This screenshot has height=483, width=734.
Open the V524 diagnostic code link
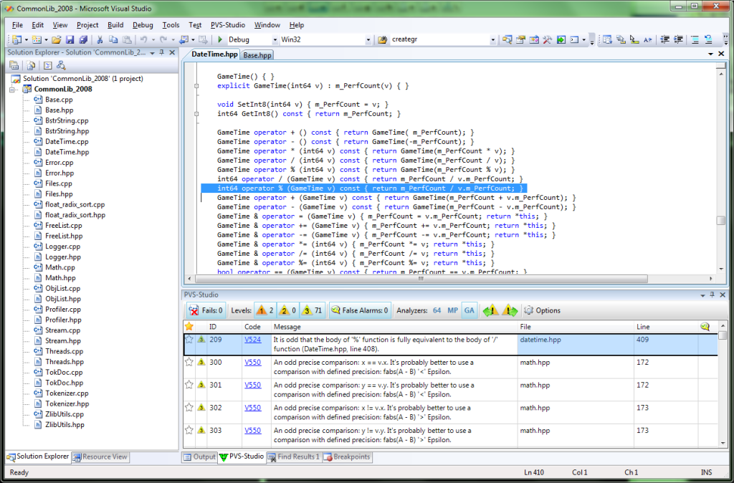[x=252, y=340]
